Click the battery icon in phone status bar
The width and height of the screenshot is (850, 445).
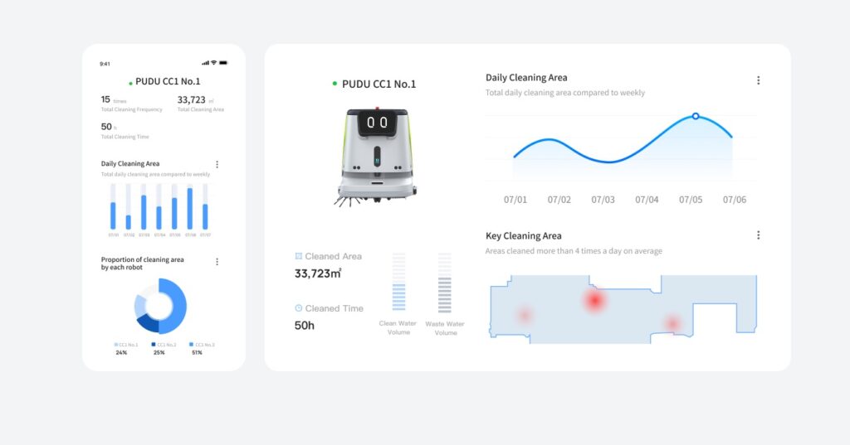click(223, 63)
